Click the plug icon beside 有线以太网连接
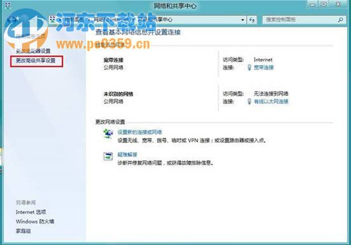 [x=250, y=101]
